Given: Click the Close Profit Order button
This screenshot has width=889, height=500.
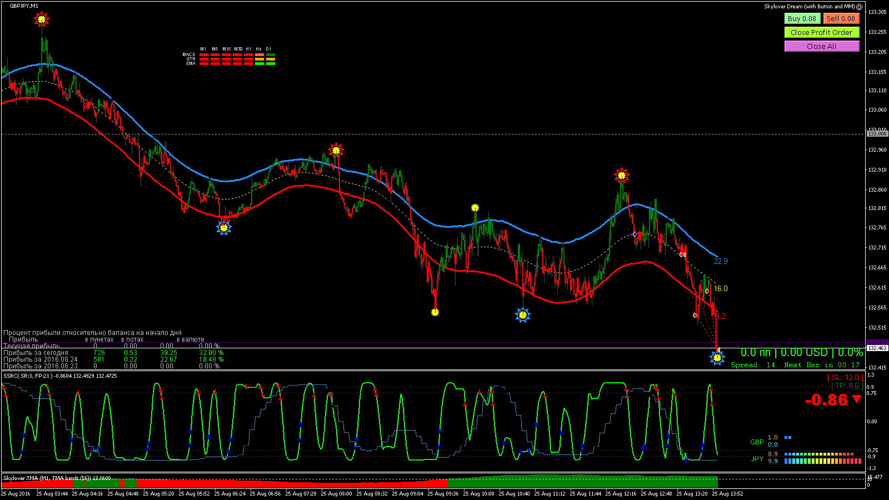Looking at the screenshot, I should coord(822,32).
